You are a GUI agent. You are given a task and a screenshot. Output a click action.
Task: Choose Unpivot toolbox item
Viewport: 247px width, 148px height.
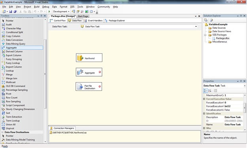(x=10, y=128)
